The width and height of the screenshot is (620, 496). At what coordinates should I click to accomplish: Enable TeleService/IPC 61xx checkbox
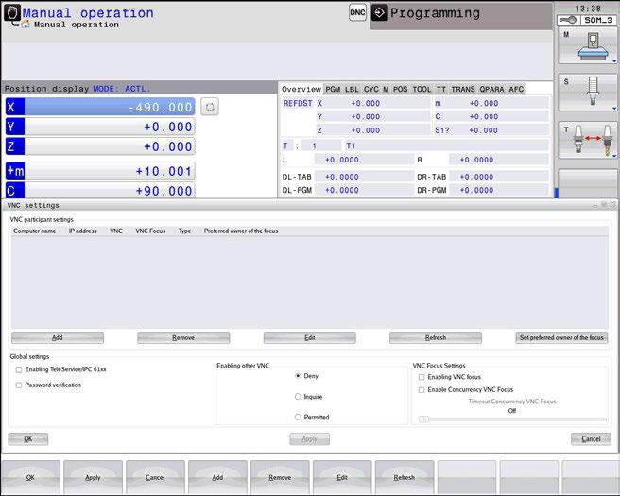coord(19,369)
